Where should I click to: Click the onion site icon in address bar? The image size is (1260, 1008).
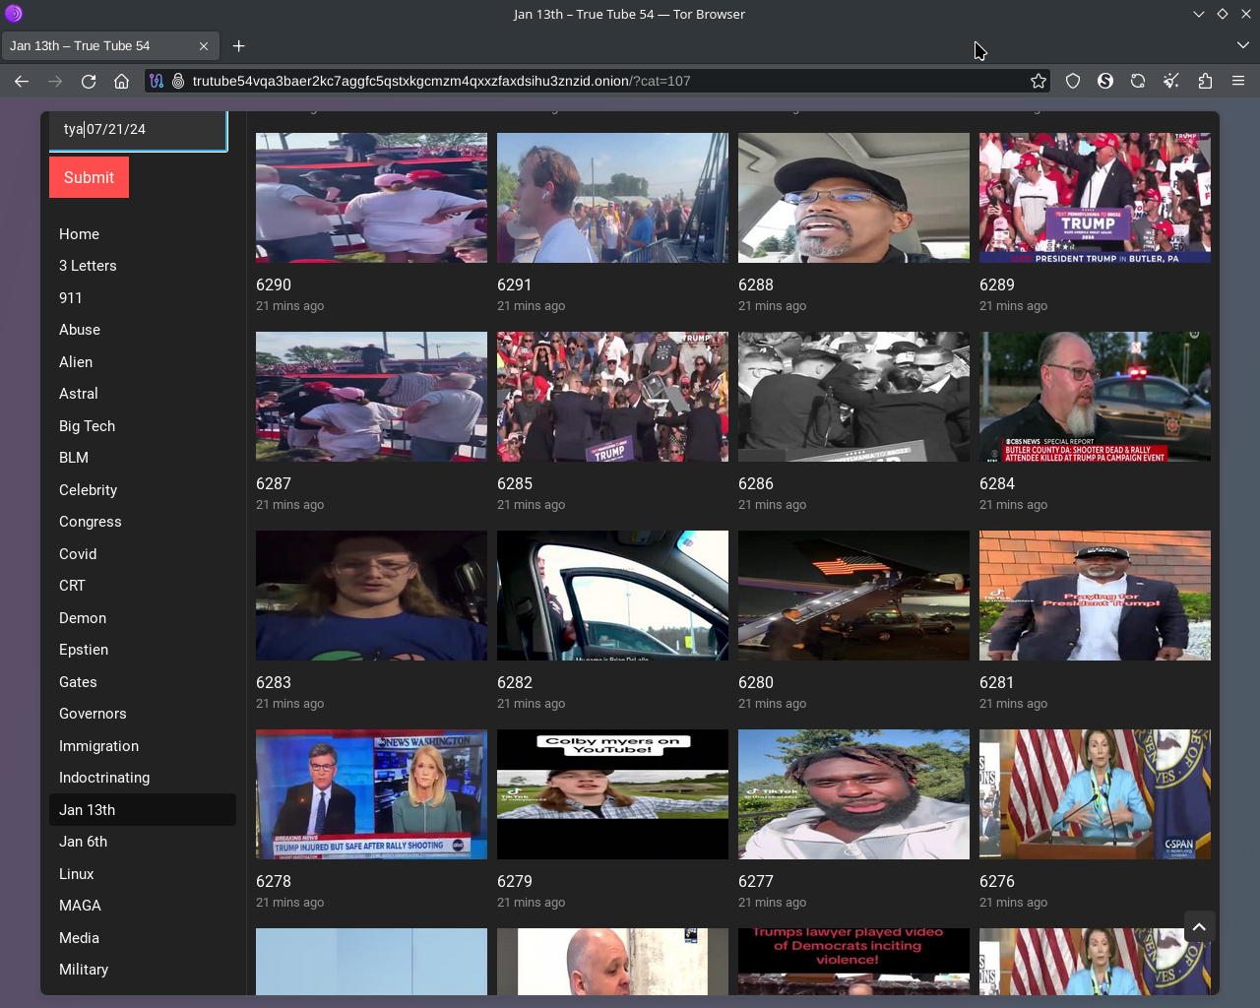(x=178, y=81)
